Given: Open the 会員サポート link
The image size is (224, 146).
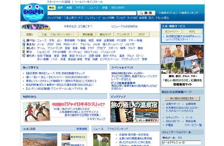Looking at the screenshot, I should coord(173,104).
